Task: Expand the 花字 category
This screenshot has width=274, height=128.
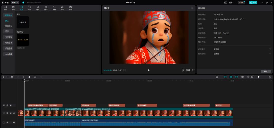Action: click(x=8, y=31)
